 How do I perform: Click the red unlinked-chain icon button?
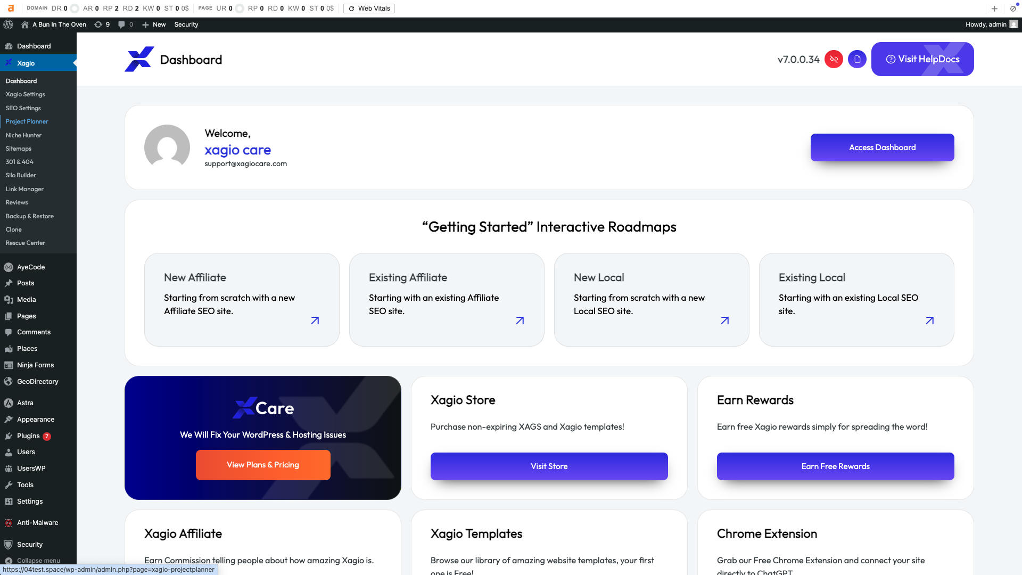coord(834,59)
